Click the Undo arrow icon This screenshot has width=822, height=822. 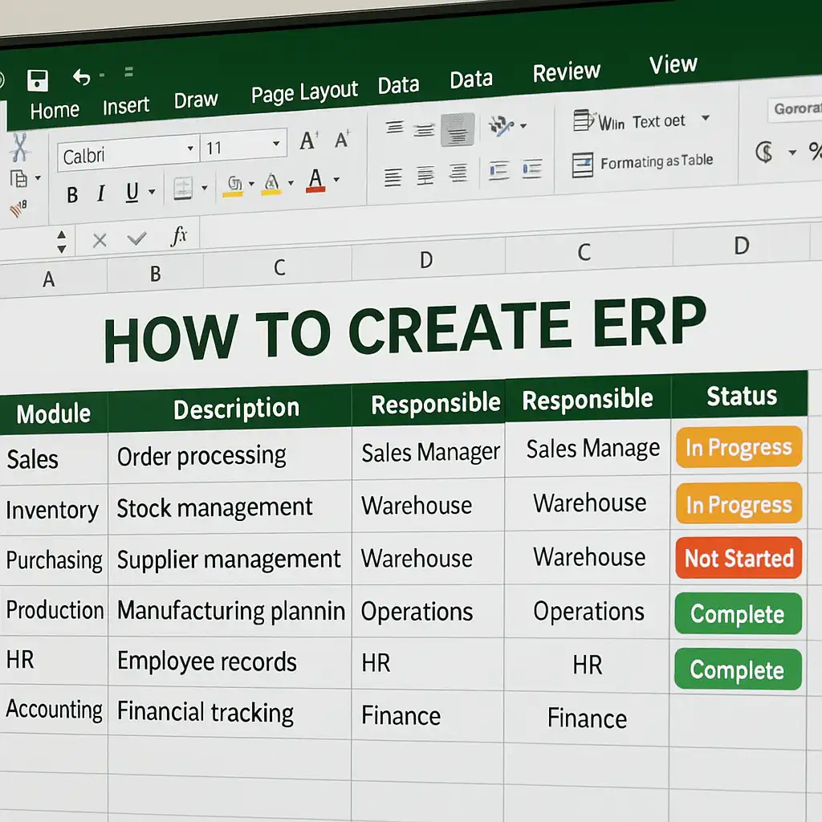pyautogui.click(x=82, y=77)
